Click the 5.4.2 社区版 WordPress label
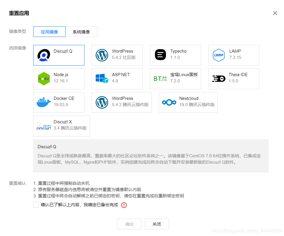The height and width of the screenshot is (236, 284). (124, 57)
